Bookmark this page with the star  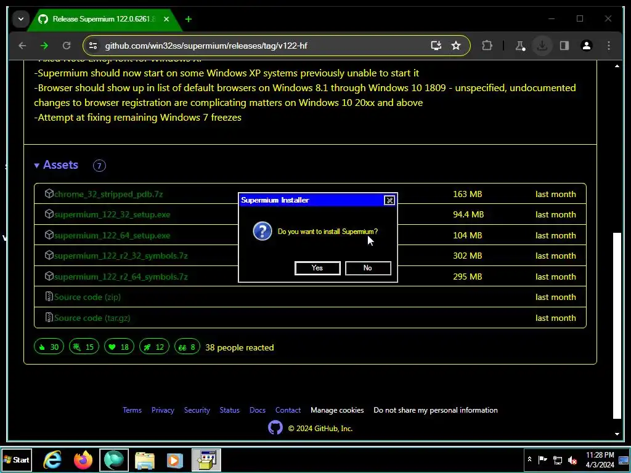(455, 46)
